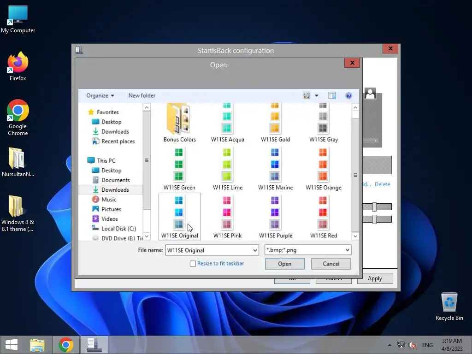Viewport: 472px width, 354px height.
Task: Open My Computer desktop icon
Action: (18, 19)
